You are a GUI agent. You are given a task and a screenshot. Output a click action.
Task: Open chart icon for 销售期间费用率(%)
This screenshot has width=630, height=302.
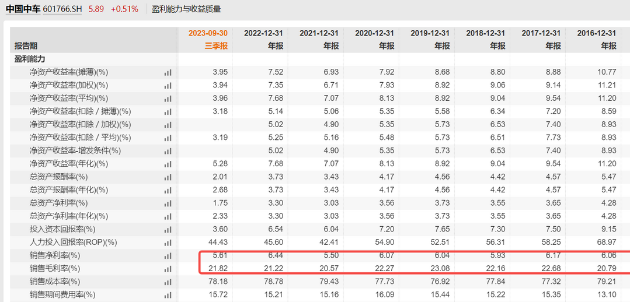pos(168,295)
